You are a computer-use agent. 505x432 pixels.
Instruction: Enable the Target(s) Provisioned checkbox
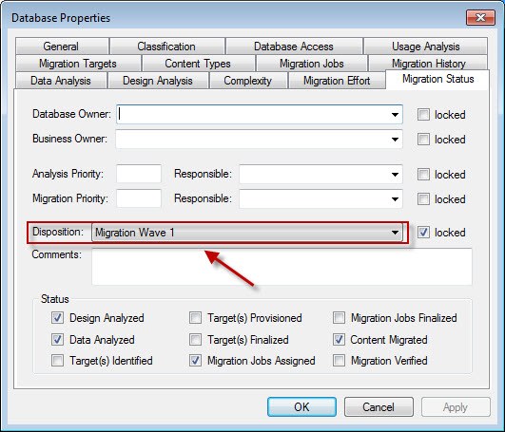tap(195, 317)
